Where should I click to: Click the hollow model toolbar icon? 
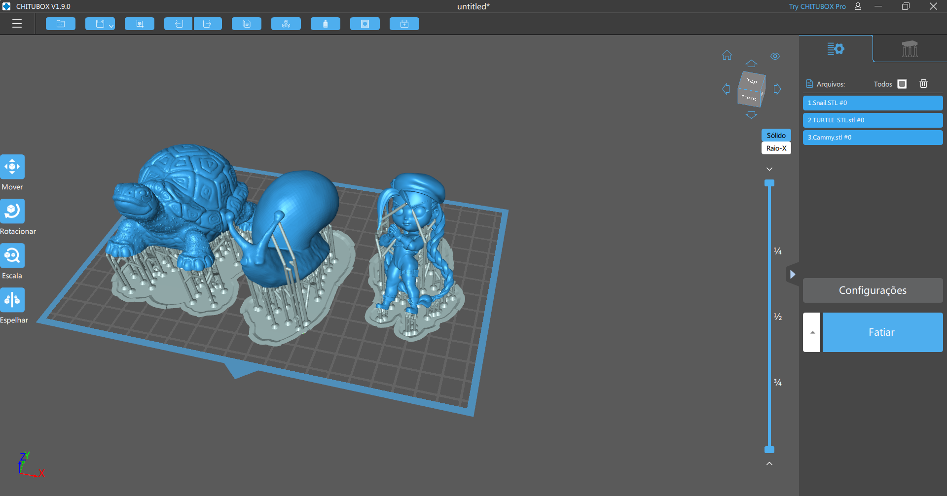point(365,24)
